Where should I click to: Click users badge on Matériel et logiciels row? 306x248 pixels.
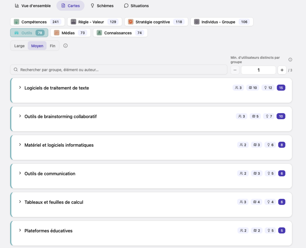coord(243,145)
